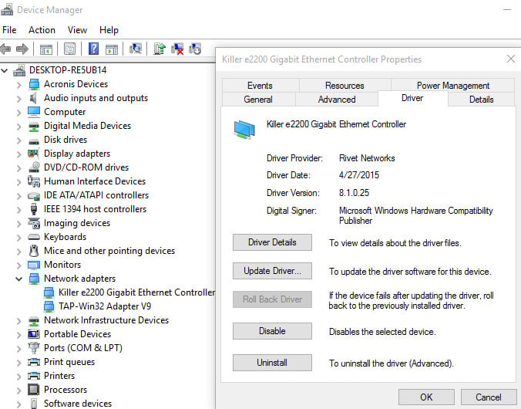The width and height of the screenshot is (521, 409).
Task: Expand the Disk drives category
Action: coord(18,140)
